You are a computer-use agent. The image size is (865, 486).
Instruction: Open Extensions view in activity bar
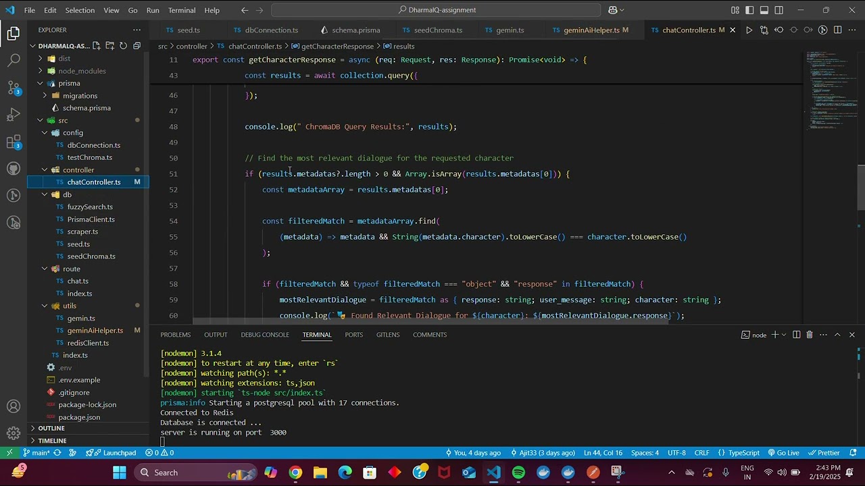(14, 142)
